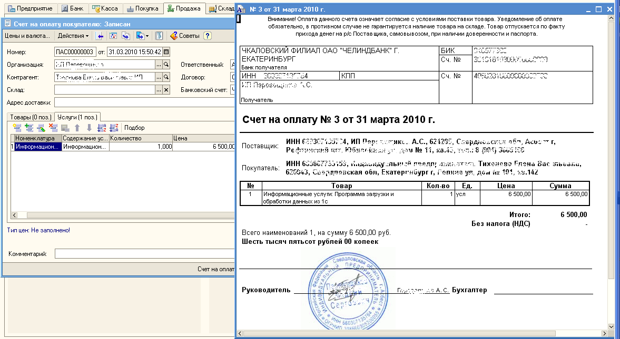The height and width of the screenshot is (339, 620).
Task: Click the refresh document toolbar icon
Action: click(113, 36)
